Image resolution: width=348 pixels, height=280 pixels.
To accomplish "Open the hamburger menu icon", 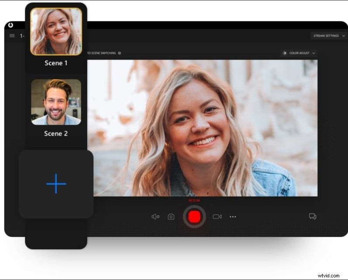I will [x=12, y=35].
